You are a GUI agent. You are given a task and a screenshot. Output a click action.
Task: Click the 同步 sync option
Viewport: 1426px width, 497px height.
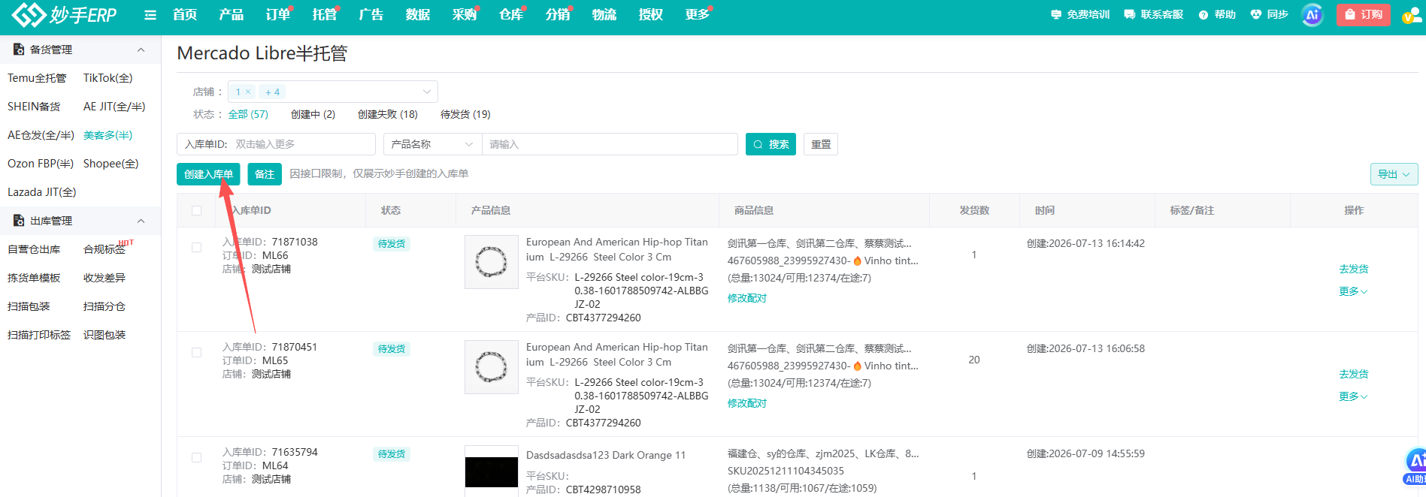click(x=1269, y=15)
